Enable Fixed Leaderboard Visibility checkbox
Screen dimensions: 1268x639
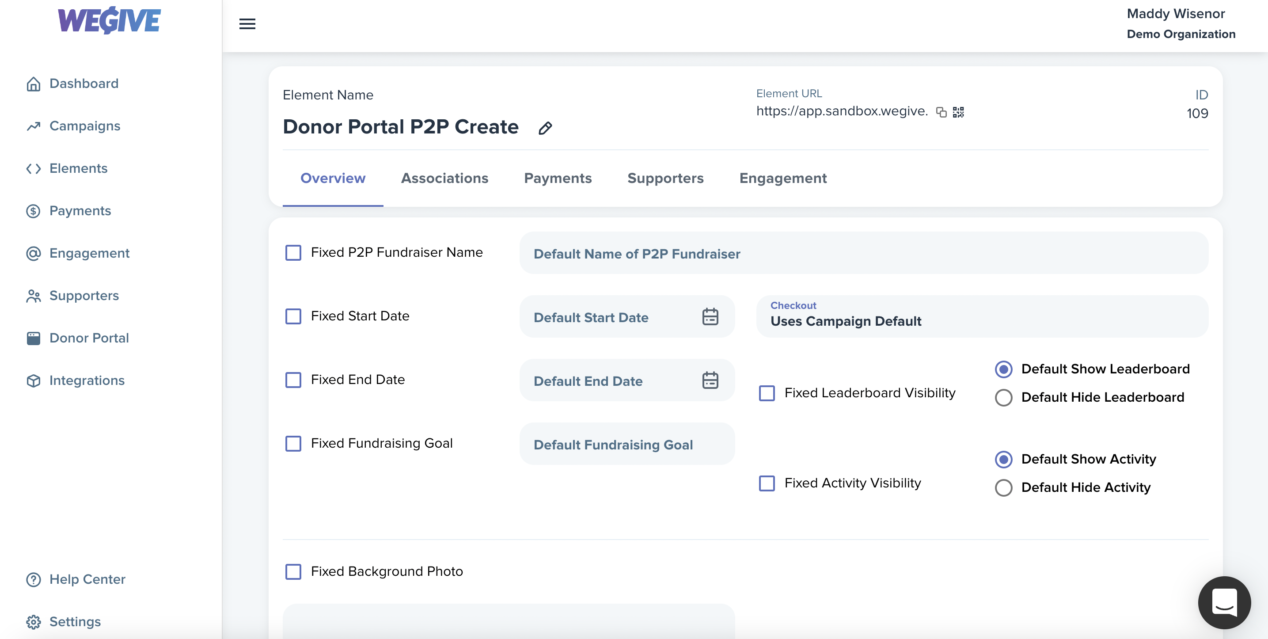[x=767, y=393]
